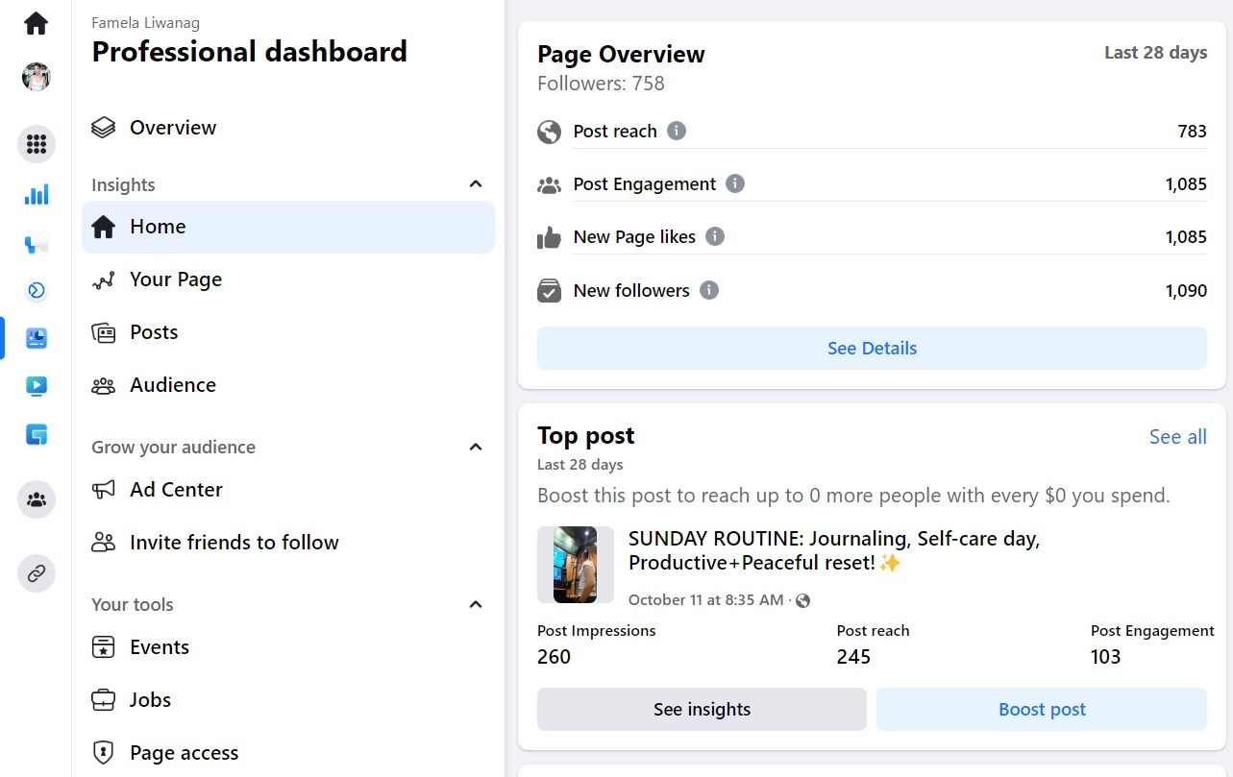Click the Boost post button
This screenshot has height=777, width=1233.
click(x=1042, y=710)
